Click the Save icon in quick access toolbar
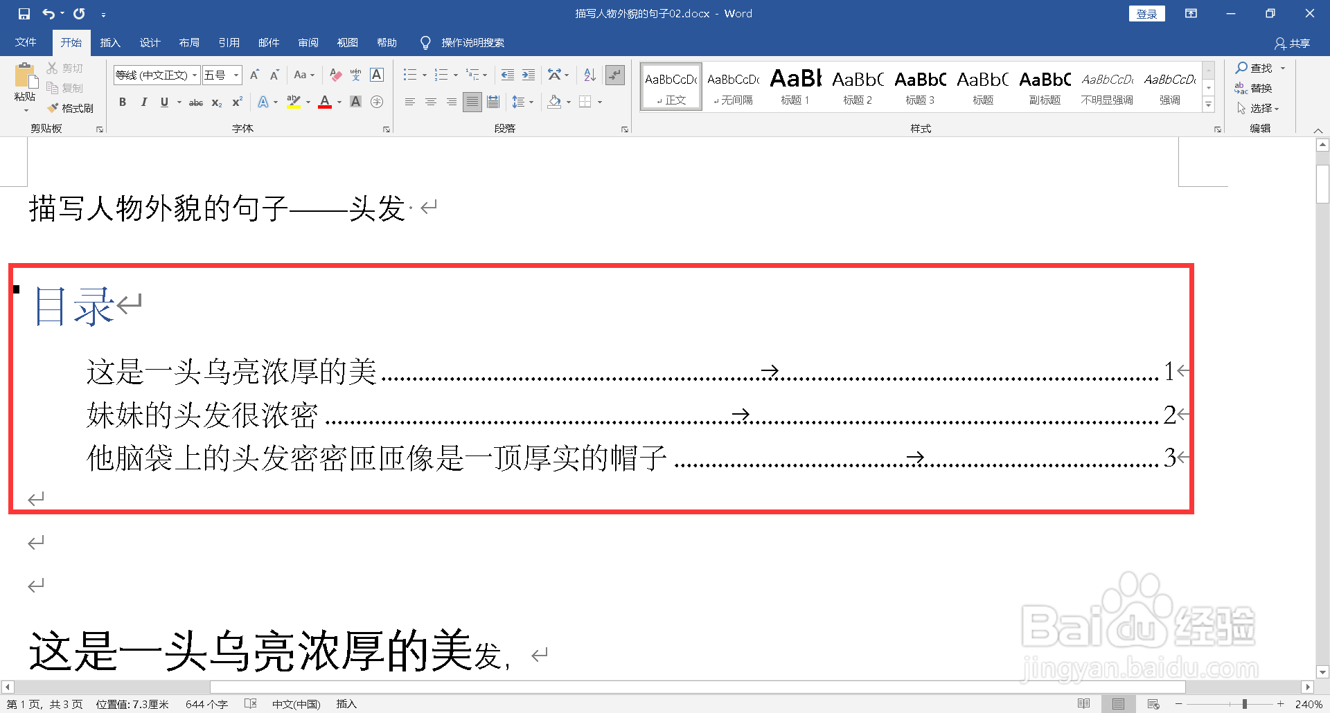Image resolution: width=1330 pixels, height=713 pixels. pyautogui.click(x=24, y=14)
